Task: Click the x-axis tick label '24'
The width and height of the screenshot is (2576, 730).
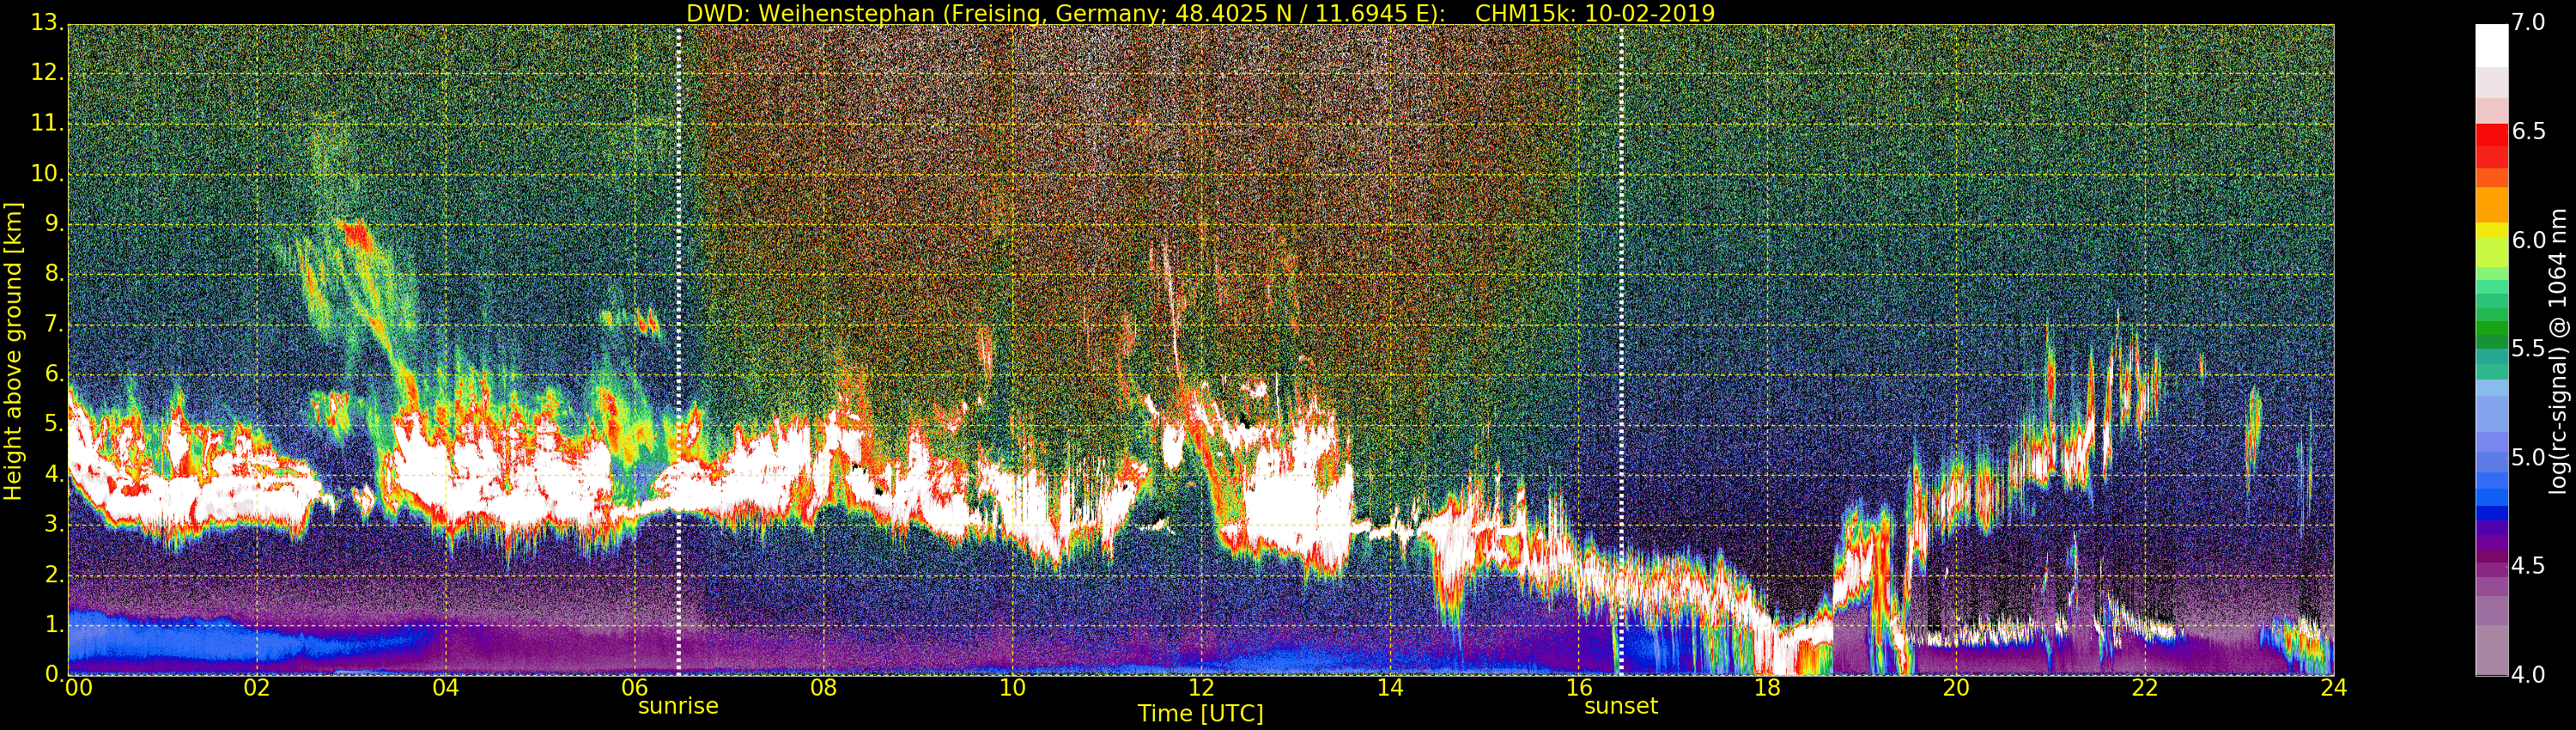Action: (2334, 687)
